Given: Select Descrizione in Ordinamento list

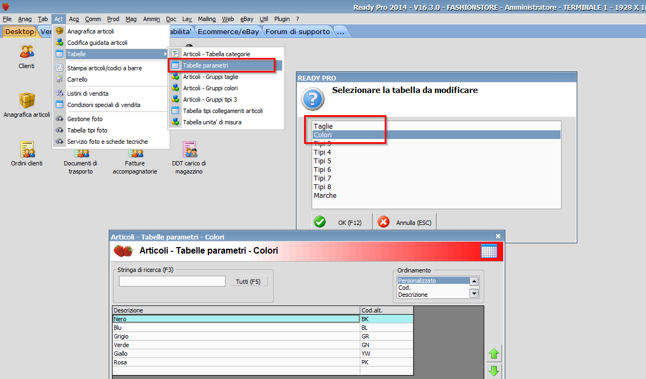Looking at the screenshot, I should click(433, 295).
